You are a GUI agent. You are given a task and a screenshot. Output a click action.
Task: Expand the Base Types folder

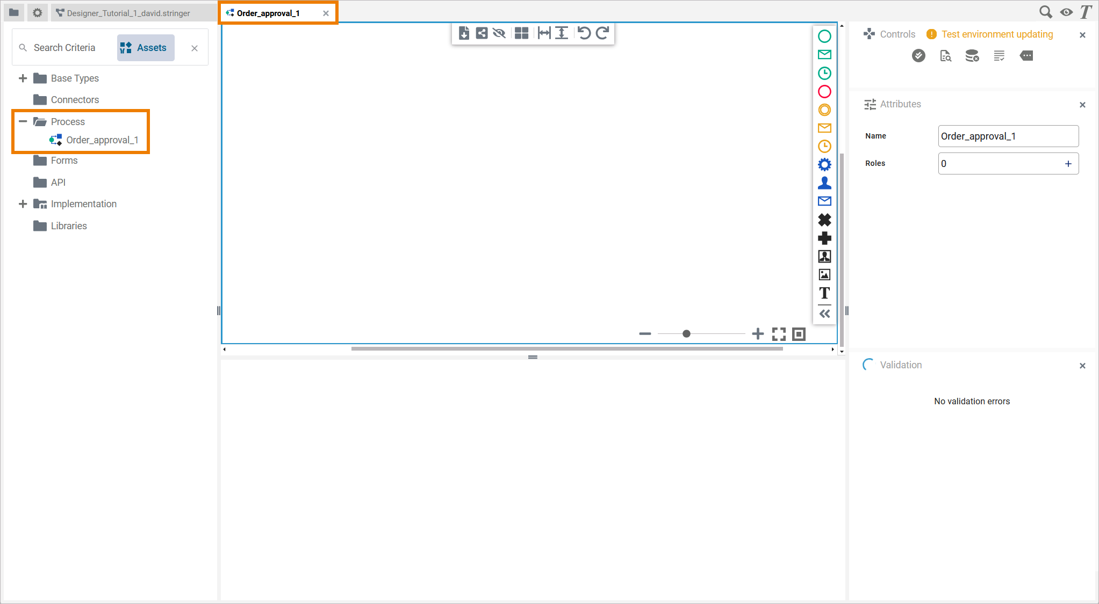(x=23, y=78)
